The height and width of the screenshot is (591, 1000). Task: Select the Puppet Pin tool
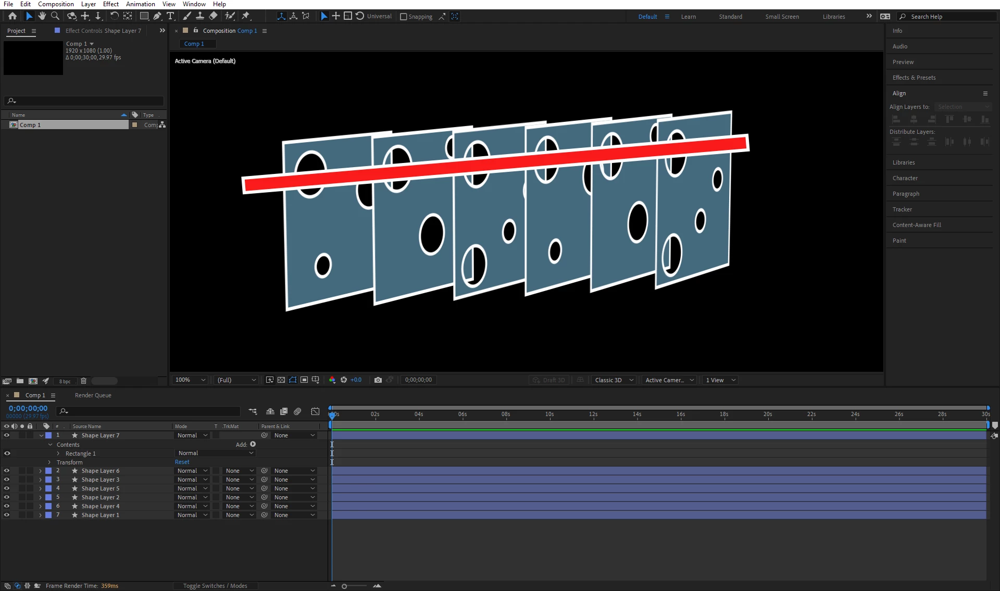[246, 16]
